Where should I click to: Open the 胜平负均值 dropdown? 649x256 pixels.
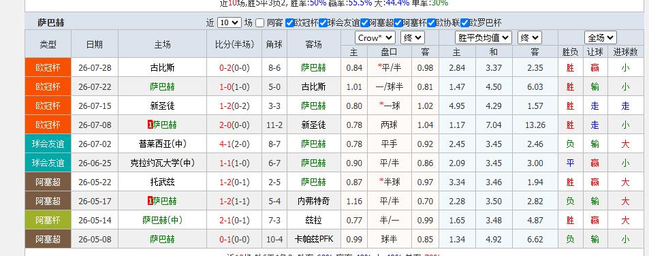click(484, 38)
